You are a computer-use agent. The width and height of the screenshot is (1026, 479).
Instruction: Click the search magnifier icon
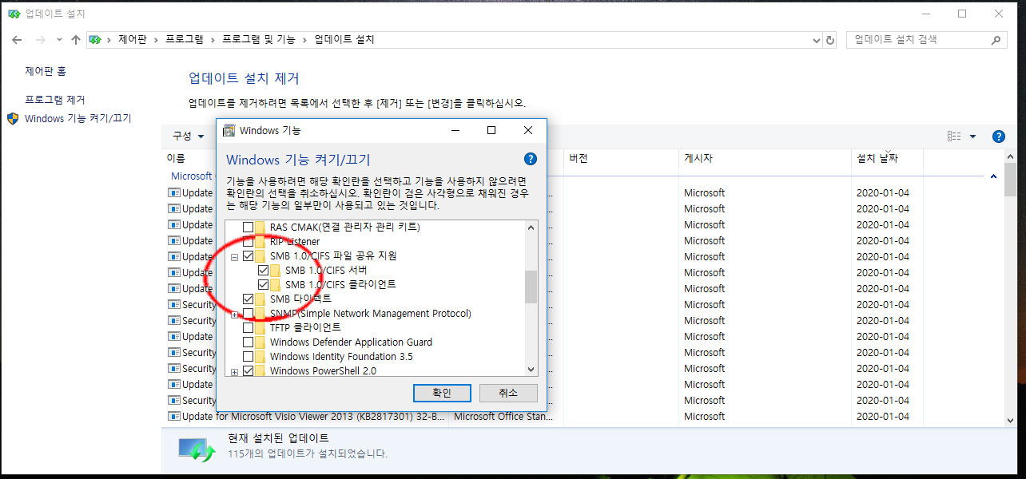click(996, 40)
